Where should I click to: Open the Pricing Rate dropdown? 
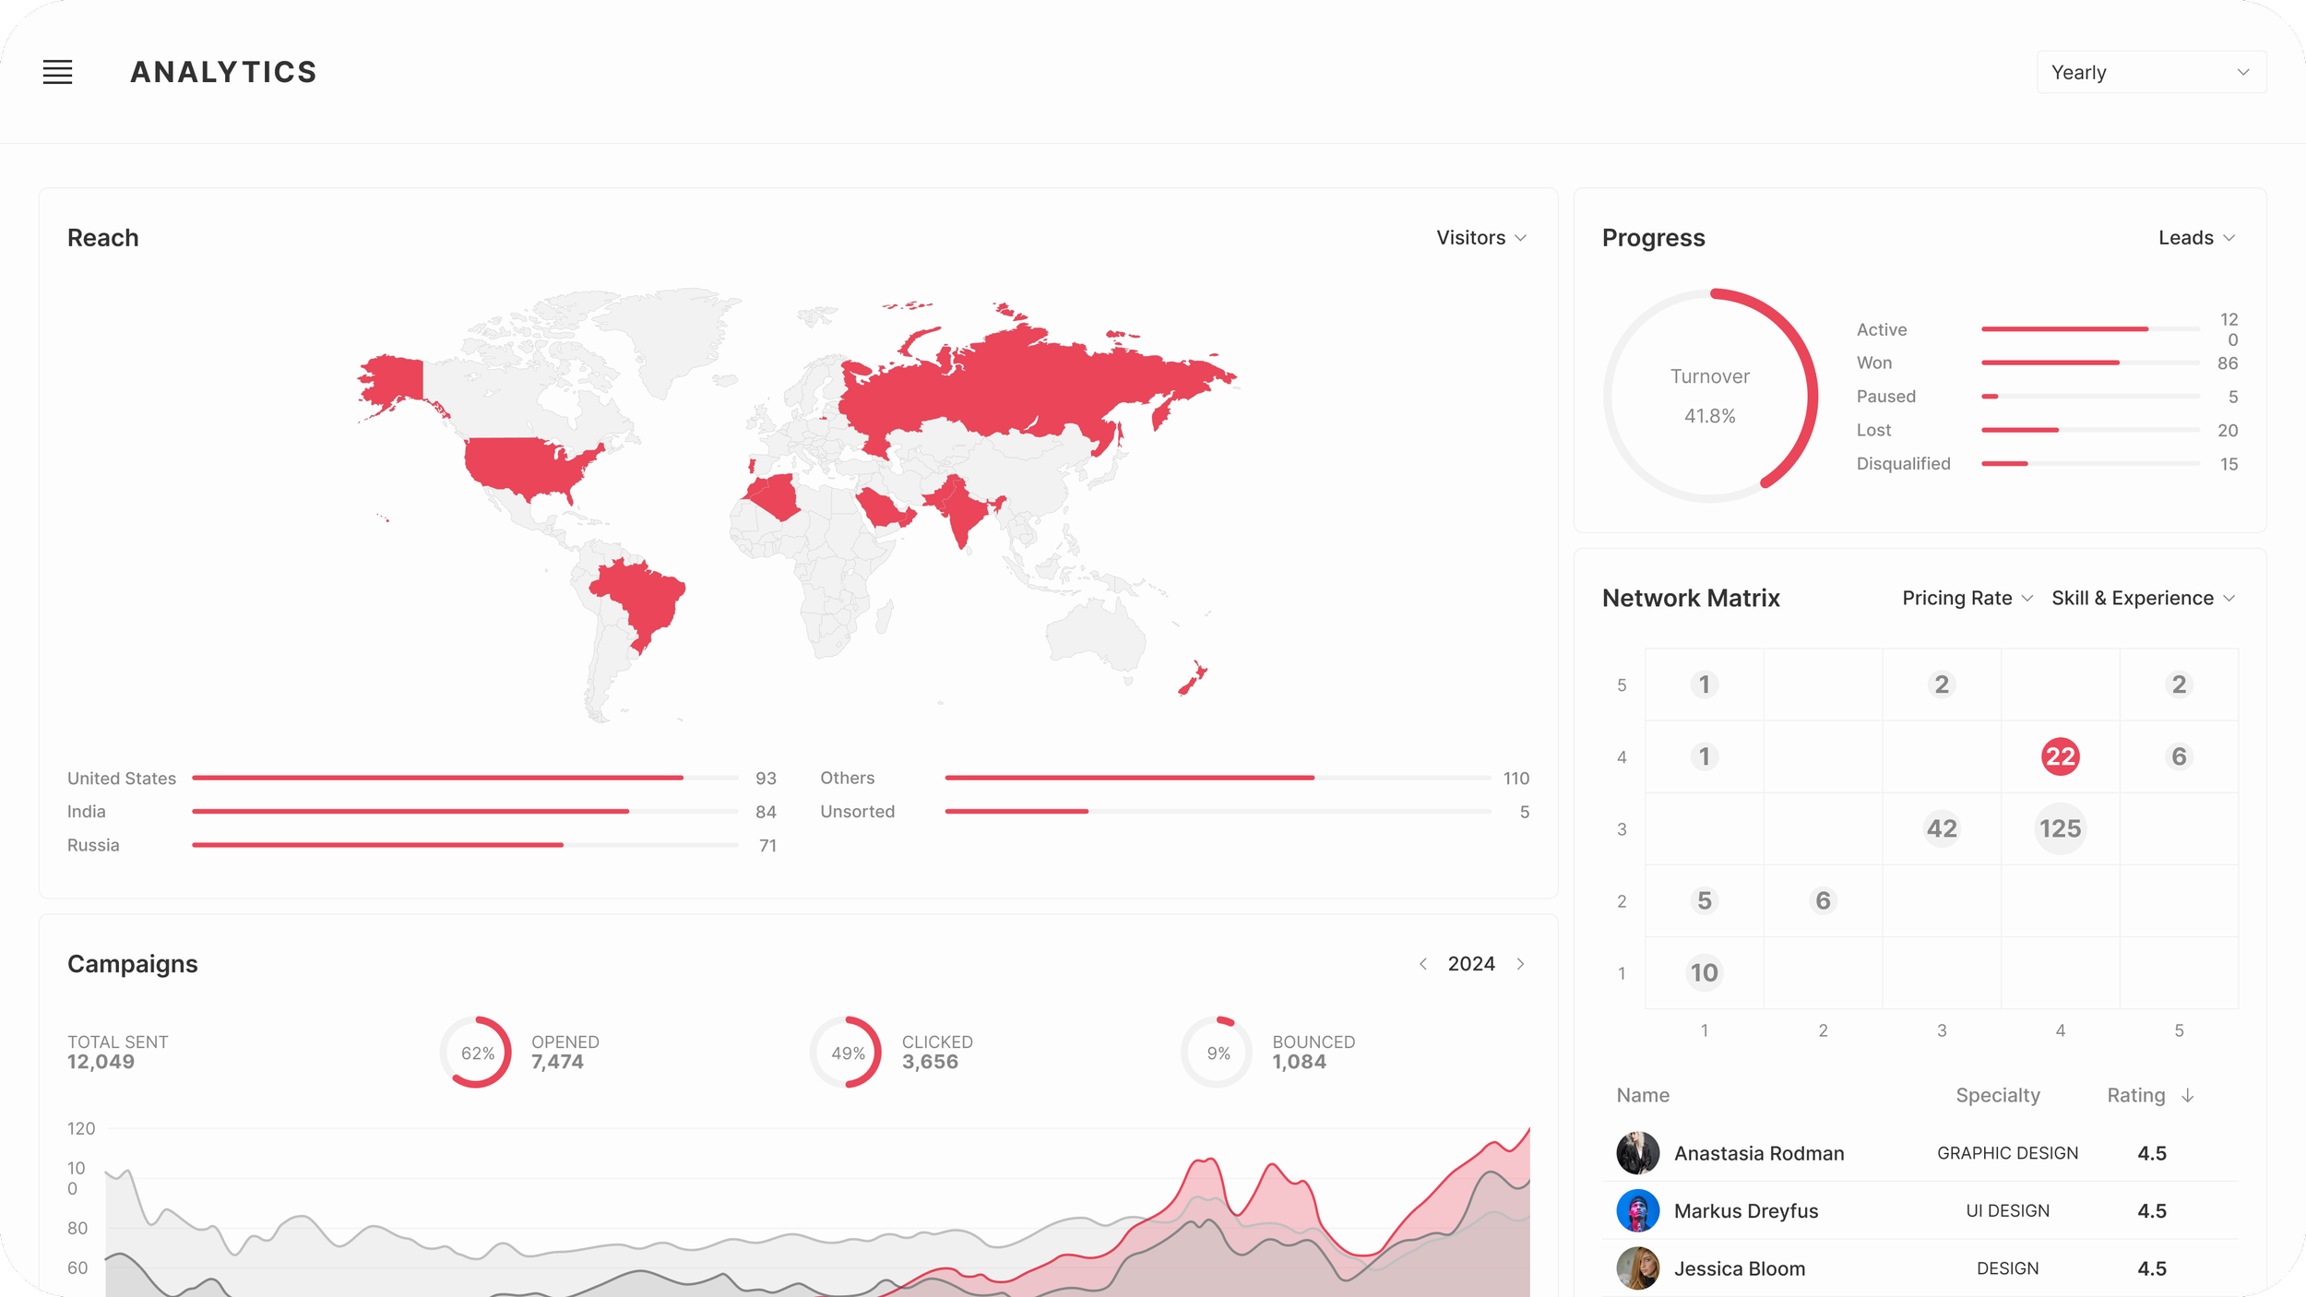(x=1967, y=599)
